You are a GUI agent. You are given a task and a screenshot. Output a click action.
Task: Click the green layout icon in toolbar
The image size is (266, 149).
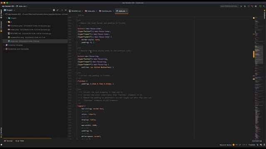[x=260, y=6]
